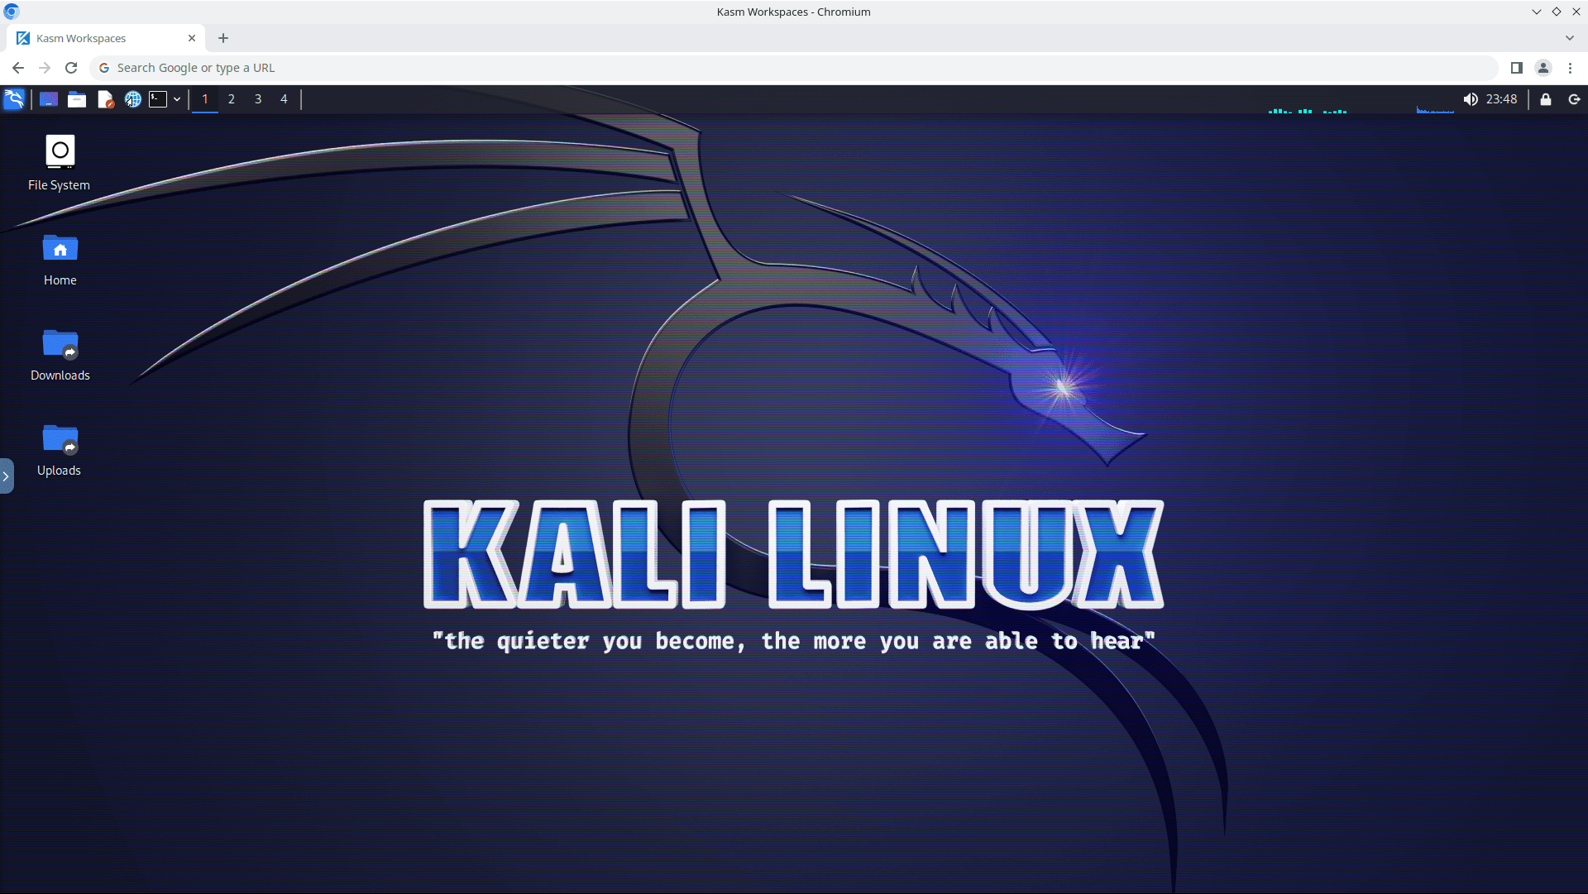Expand the terminal launcher dropdown arrow
Viewport: 1588px width, 894px height.
[177, 99]
